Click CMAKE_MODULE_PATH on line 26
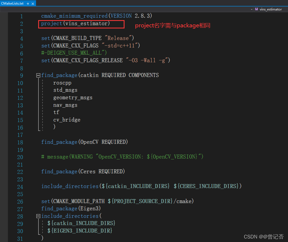 coord(79,201)
